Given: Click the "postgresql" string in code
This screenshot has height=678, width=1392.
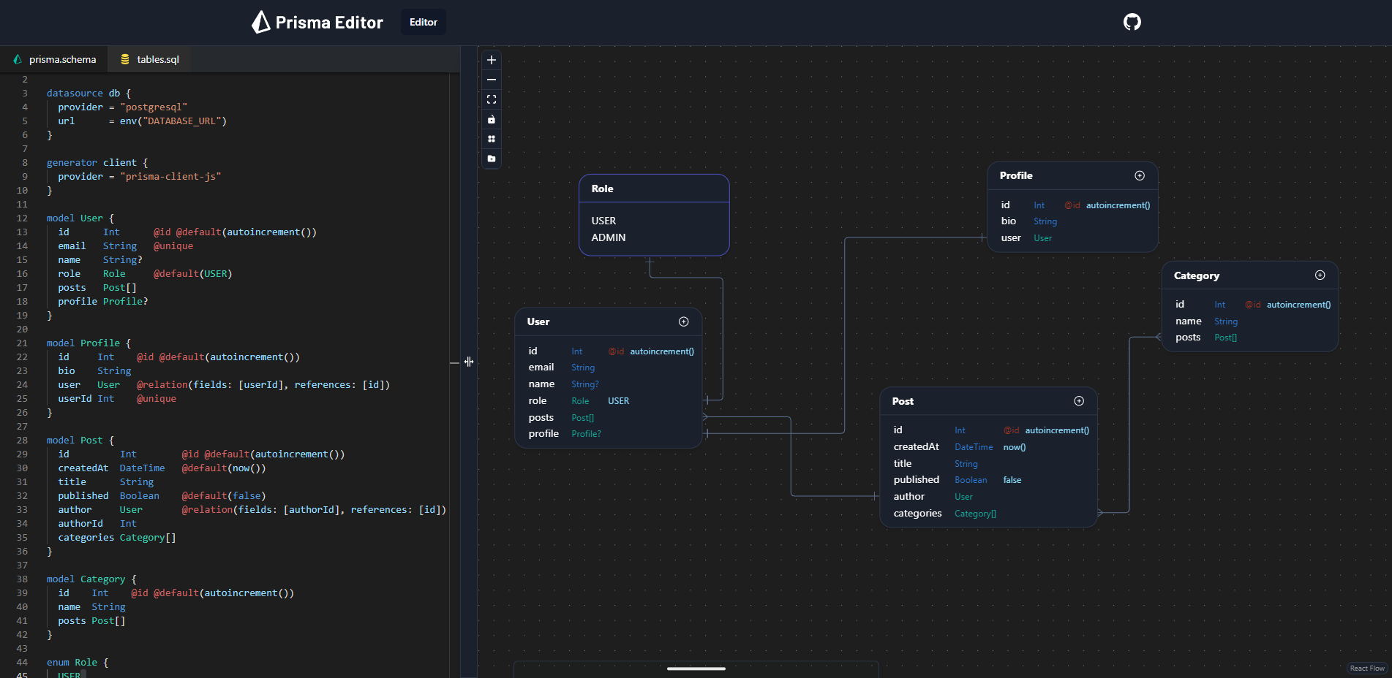Looking at the screenshot, I should [x=154, y=107].
